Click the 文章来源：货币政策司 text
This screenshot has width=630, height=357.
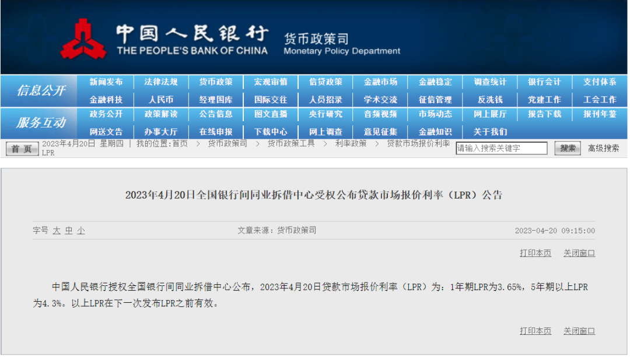point(277,230)
